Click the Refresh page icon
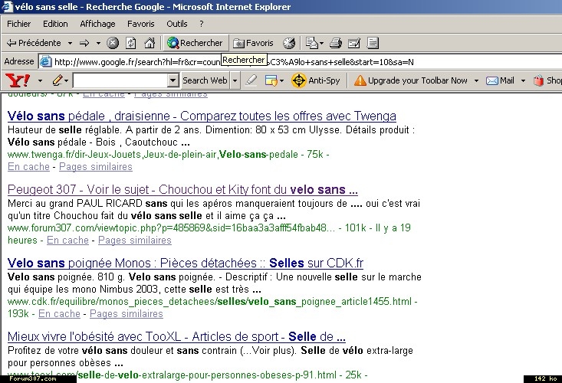This screenshot has height=383, width=562. coord(131,43)
